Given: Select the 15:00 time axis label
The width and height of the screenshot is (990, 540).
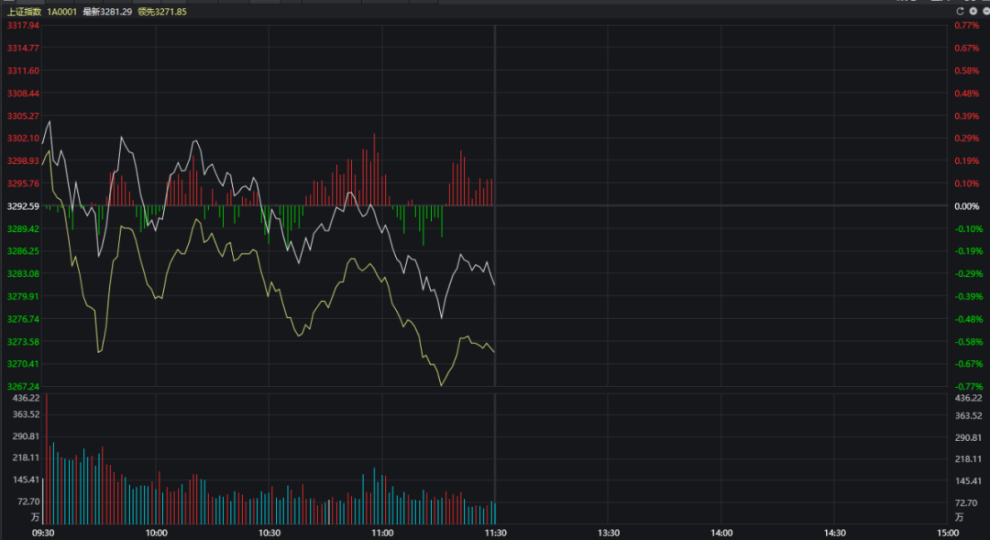Looking at the screenshot, I should tap(948, 533).
